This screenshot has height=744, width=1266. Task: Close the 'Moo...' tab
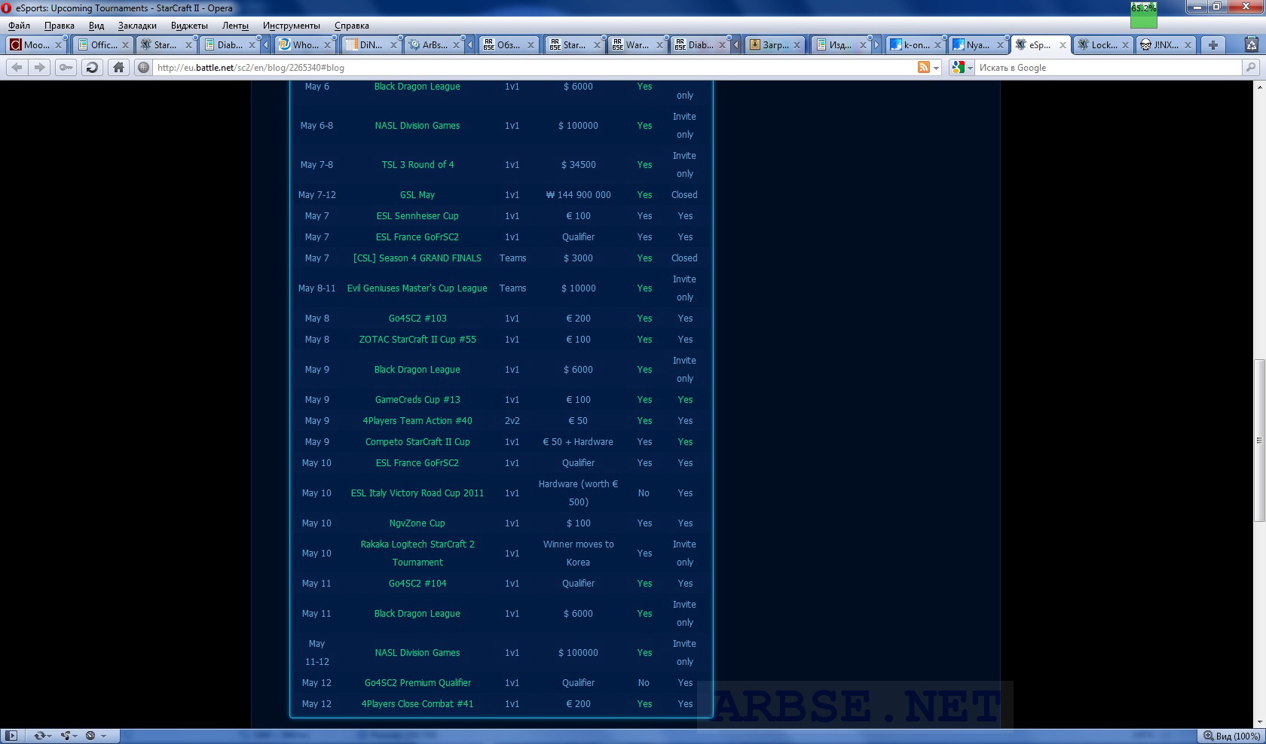point(58,45)
